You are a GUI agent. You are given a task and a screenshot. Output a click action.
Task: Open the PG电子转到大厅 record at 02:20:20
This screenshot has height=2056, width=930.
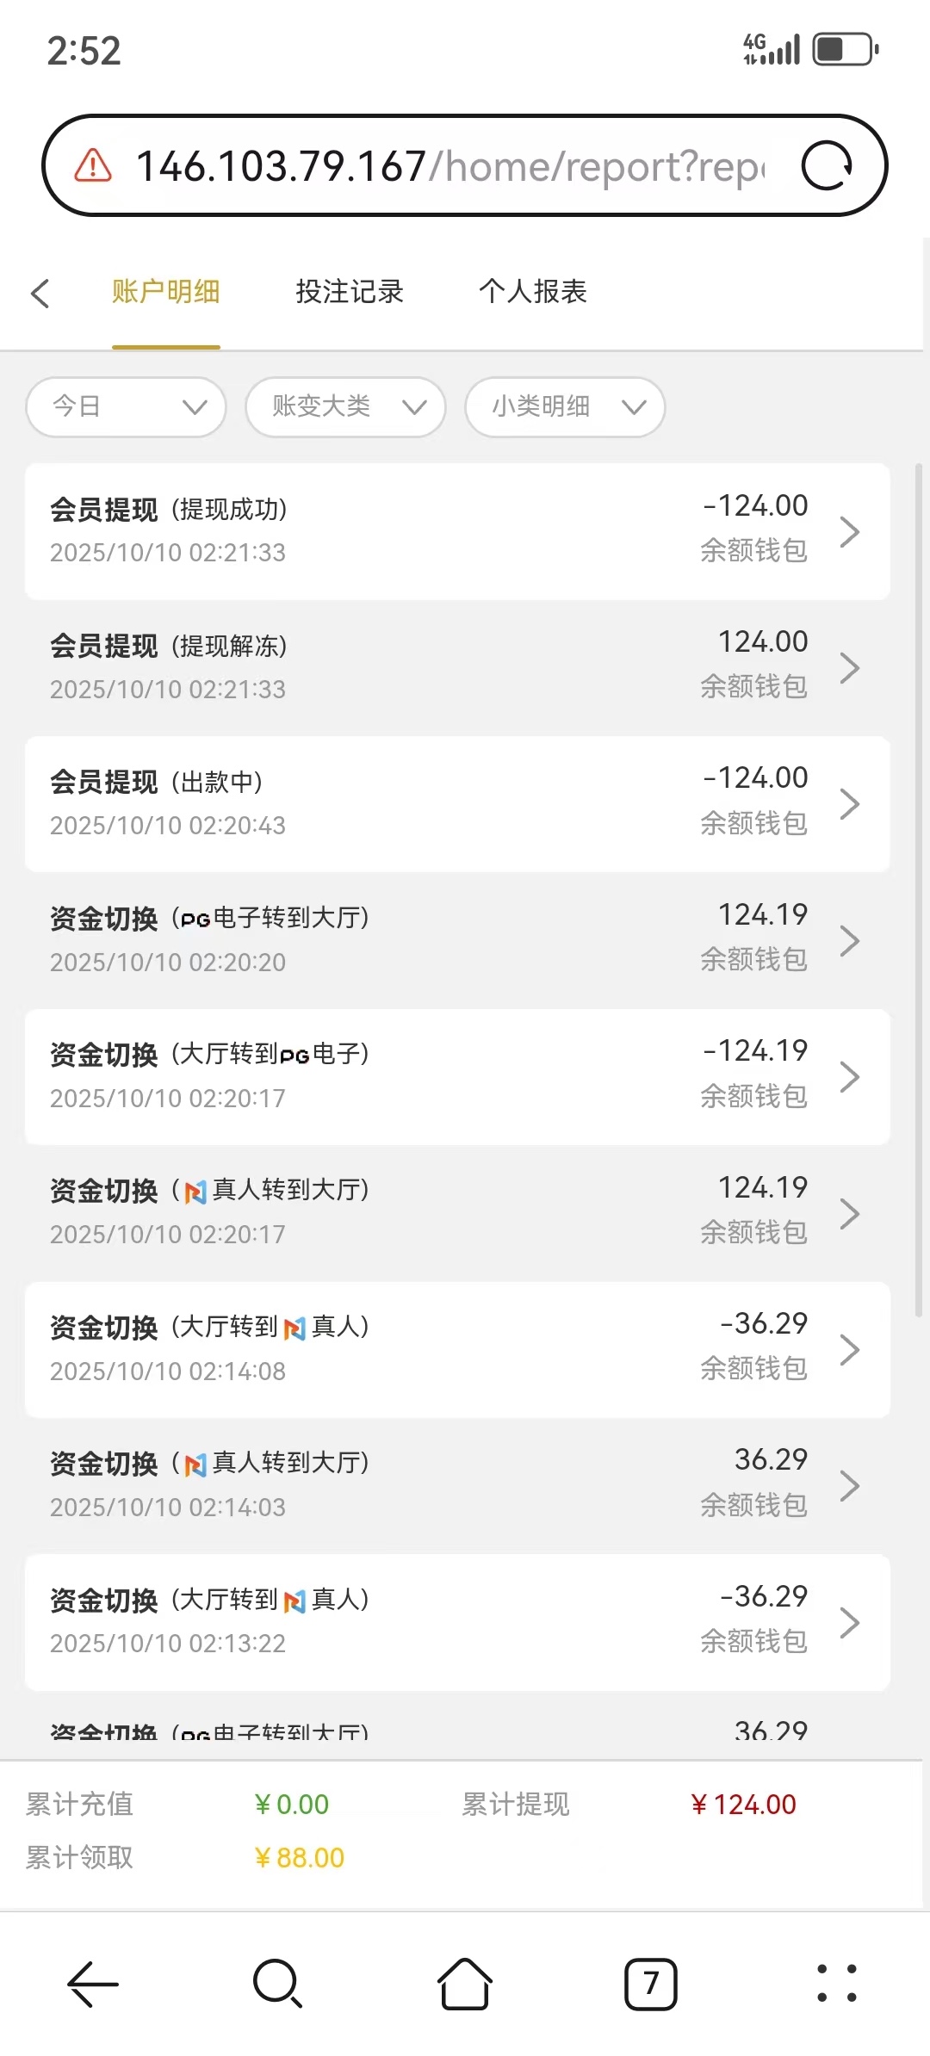pyautogui.click(x=456, y=940)
